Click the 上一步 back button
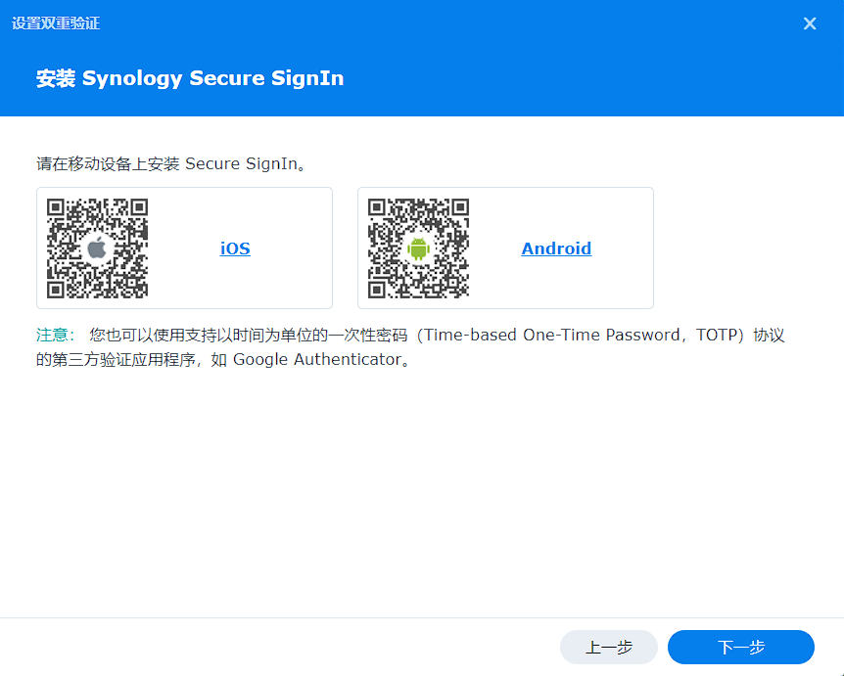Screen dimensions: 844x676 click(609, 647)
